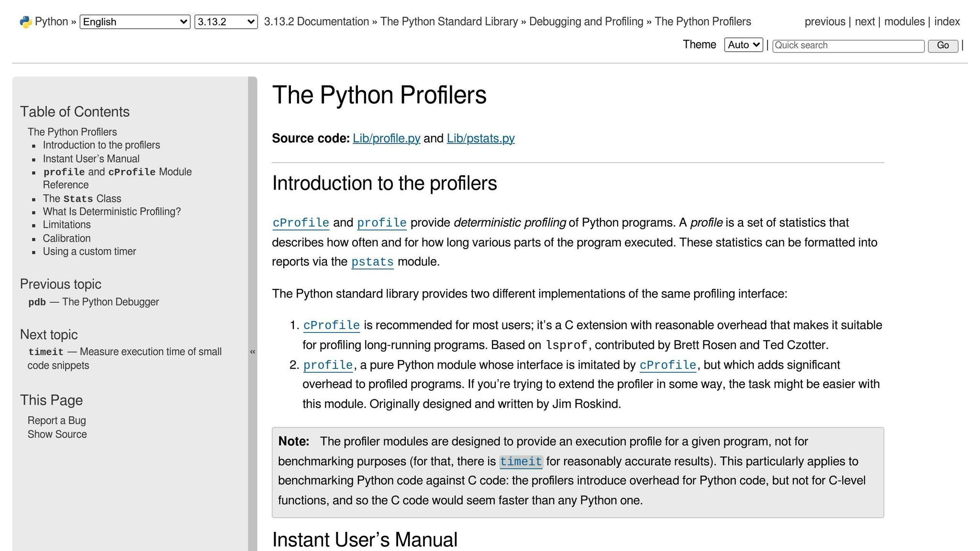The height and width of the screenshot is (551, 980).
Task: Open the 3.13.2 version selector
Action: pyautogui.click(x=226, y=22)
